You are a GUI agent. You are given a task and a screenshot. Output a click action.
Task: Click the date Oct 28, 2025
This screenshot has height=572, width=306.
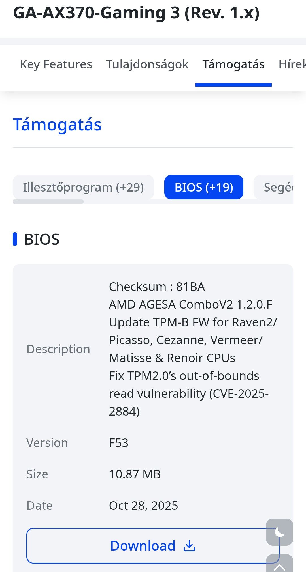(x=143, y=506)
